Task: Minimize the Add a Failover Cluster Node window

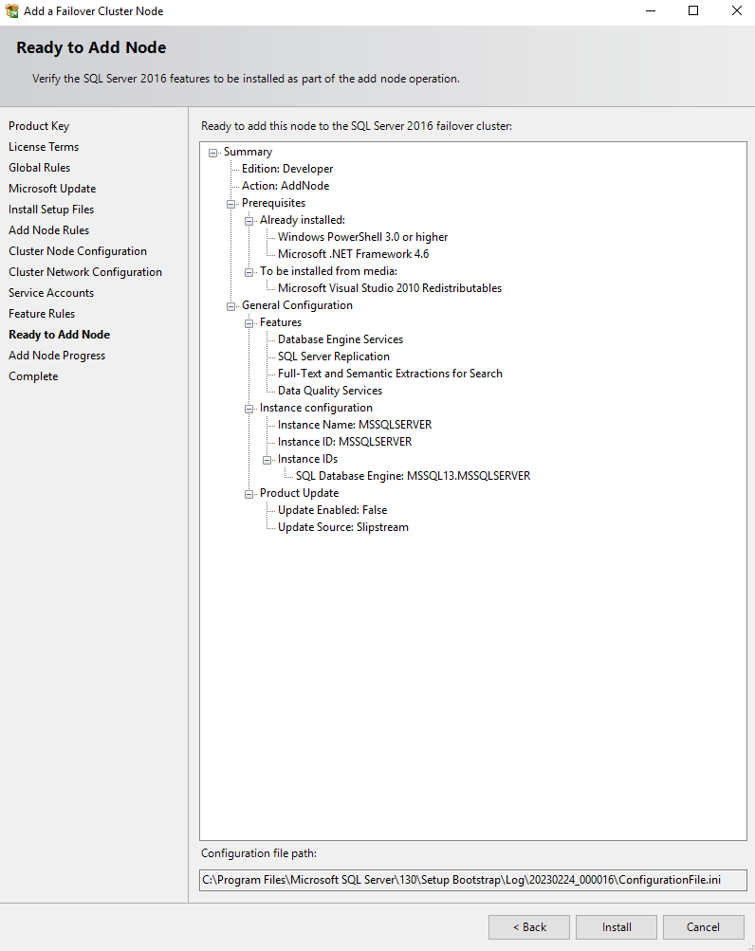Action: pos(651,11)
